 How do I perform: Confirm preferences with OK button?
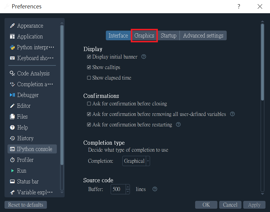206,205
